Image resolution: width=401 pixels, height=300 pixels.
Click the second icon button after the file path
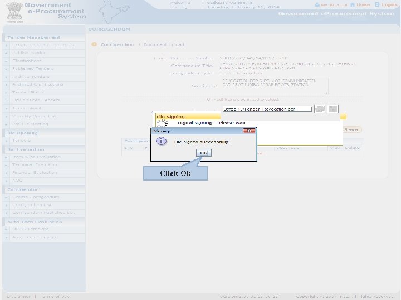pos(333,109)
